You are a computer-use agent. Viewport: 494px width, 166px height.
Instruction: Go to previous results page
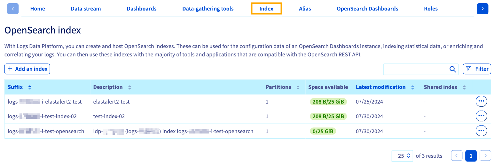click(x=457, y=155)
